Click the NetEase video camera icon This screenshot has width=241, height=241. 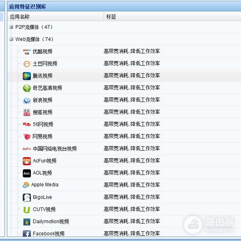pyautogui.click(x=27, y=136)
